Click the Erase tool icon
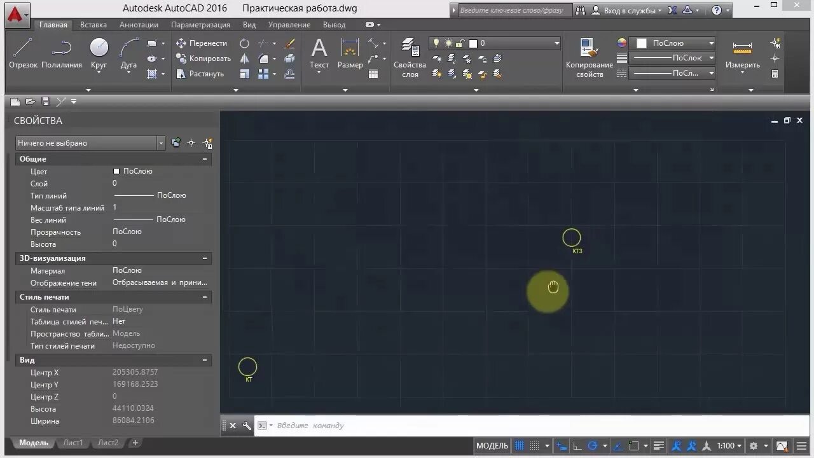The width and height of the screenshot is (814, 458). pyautogui.click(x=289, y=43)
